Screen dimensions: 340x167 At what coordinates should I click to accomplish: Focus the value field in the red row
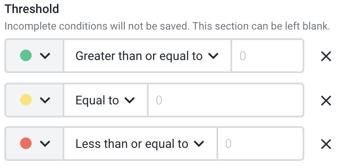click(x=260, y=144)
